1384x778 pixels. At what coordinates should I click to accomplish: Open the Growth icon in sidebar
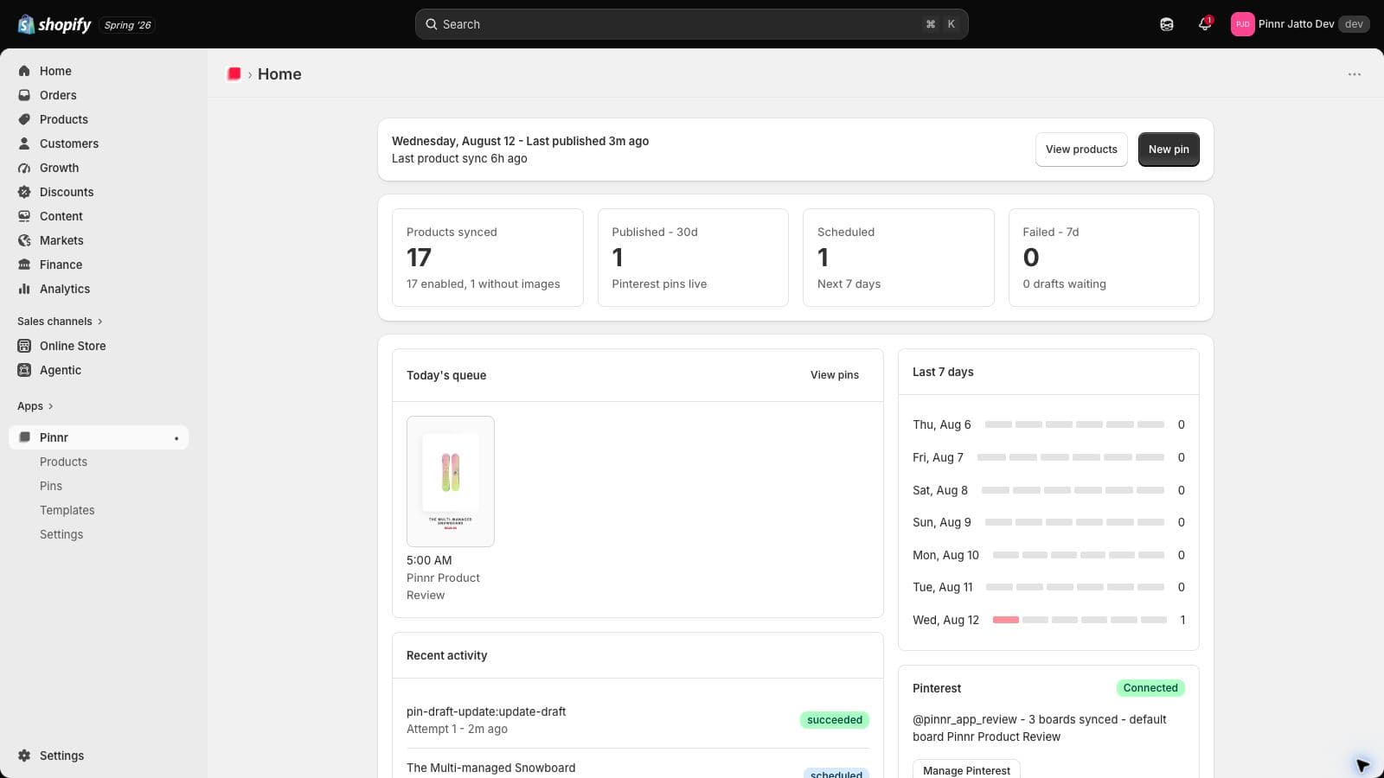tap(24, 168)
